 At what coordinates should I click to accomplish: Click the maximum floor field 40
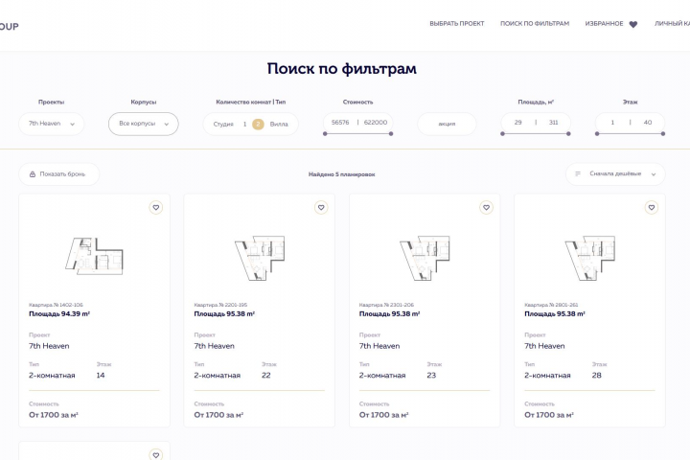(648, 123)
